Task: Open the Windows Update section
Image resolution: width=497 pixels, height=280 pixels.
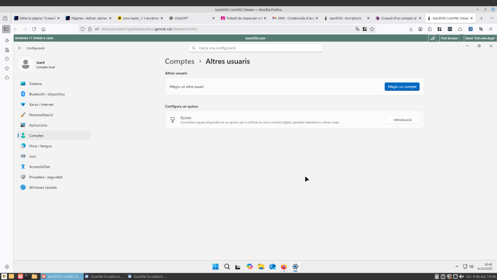Action: point(43,187)
